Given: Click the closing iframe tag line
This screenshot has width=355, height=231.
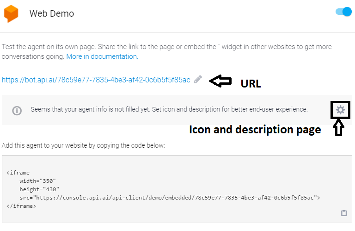Looking at the screenshot, I should coord(21,206).
